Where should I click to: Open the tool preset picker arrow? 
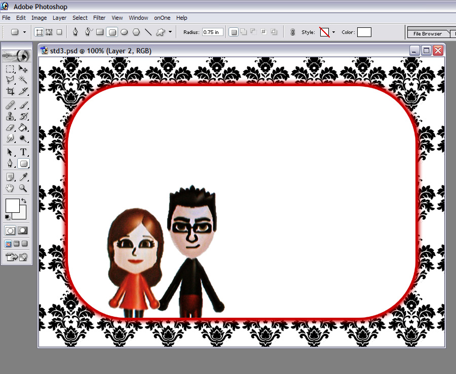pos(24,32)
